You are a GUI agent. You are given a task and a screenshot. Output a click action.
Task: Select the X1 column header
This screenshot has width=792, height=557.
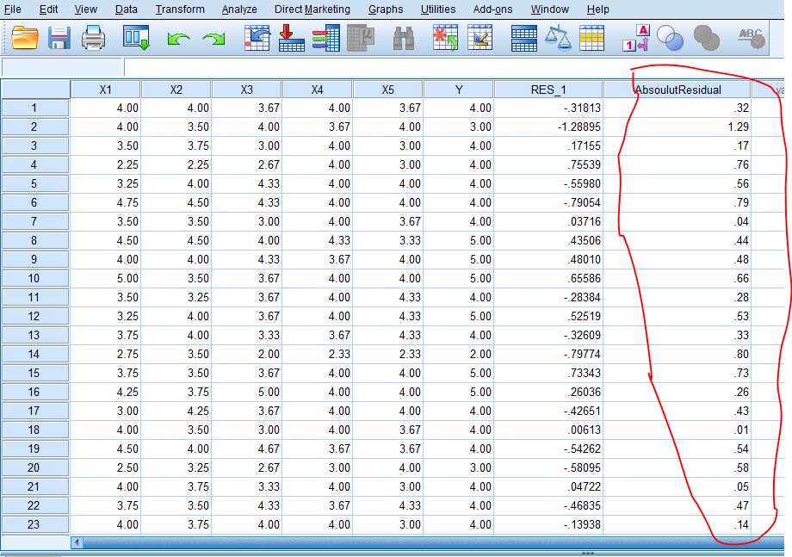tap(105, 90)
